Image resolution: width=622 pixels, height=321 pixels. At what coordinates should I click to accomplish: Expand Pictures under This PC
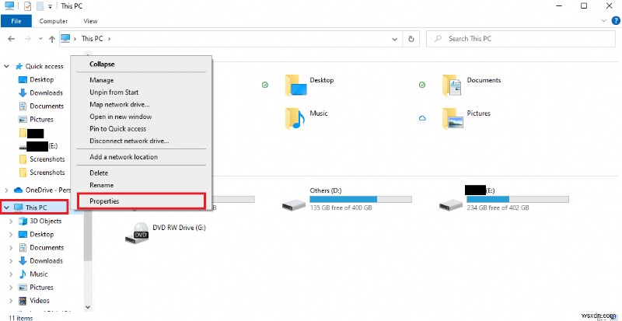[x=11, y=288]
